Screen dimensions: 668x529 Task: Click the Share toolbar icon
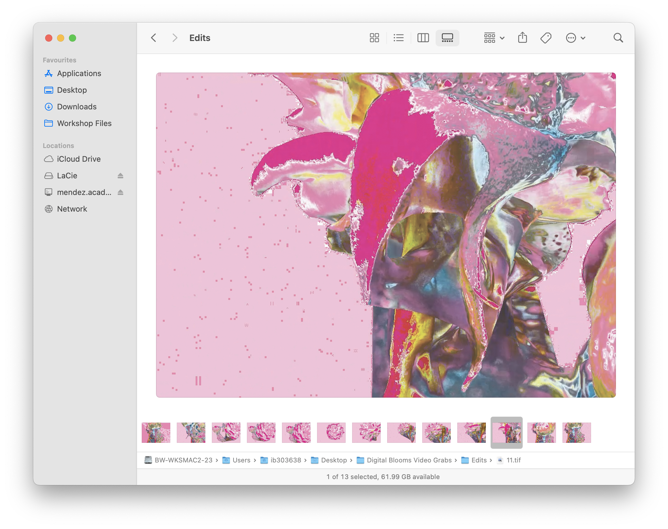522,37
